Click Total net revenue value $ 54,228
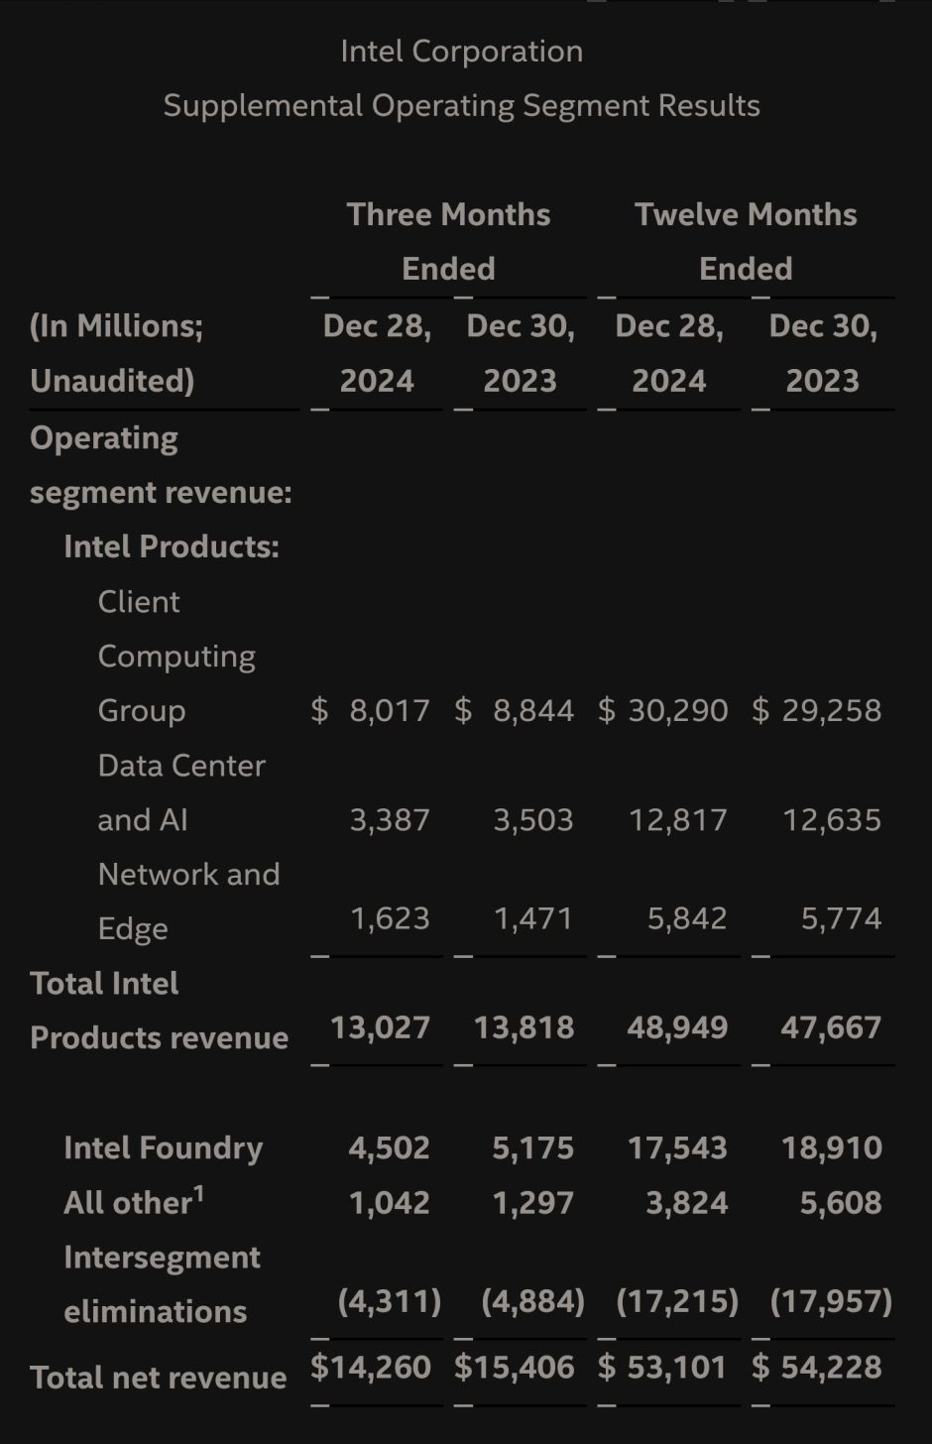The height and width of the screenshot is (1444, 932). (x=817, y=1367)
